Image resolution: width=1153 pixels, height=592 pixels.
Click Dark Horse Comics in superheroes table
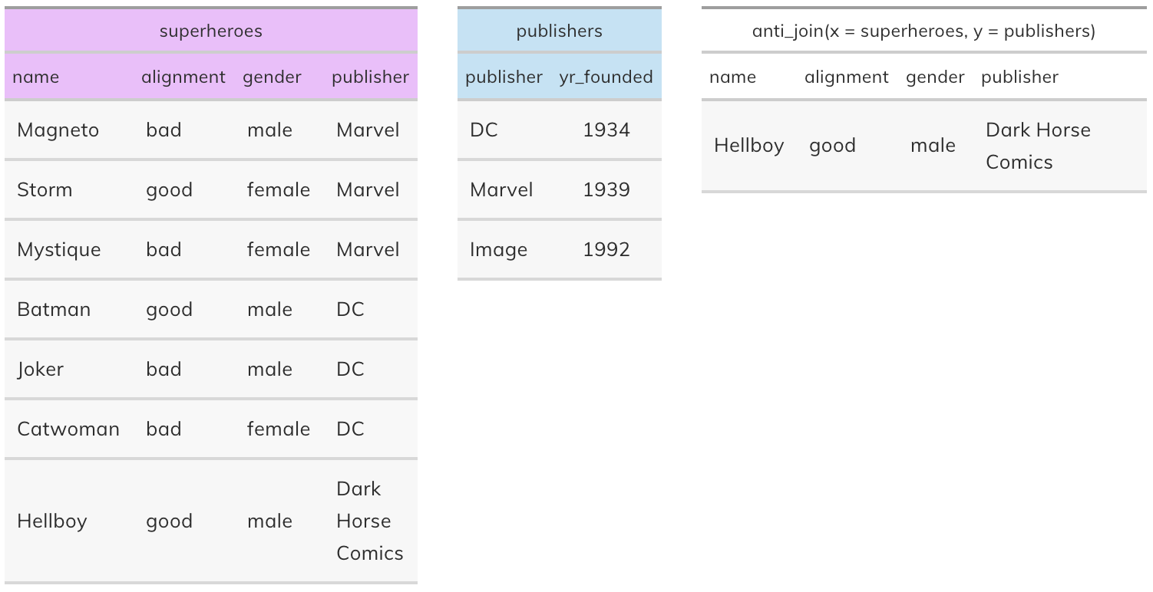point(370,521)
